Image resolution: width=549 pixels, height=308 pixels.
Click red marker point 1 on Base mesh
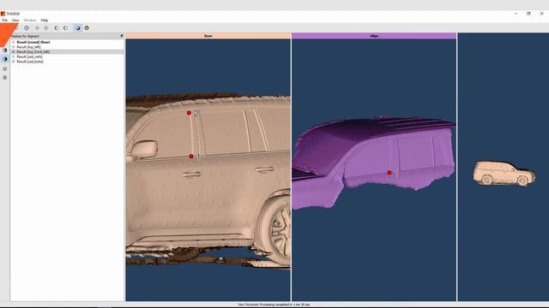(x=190, y=156)
